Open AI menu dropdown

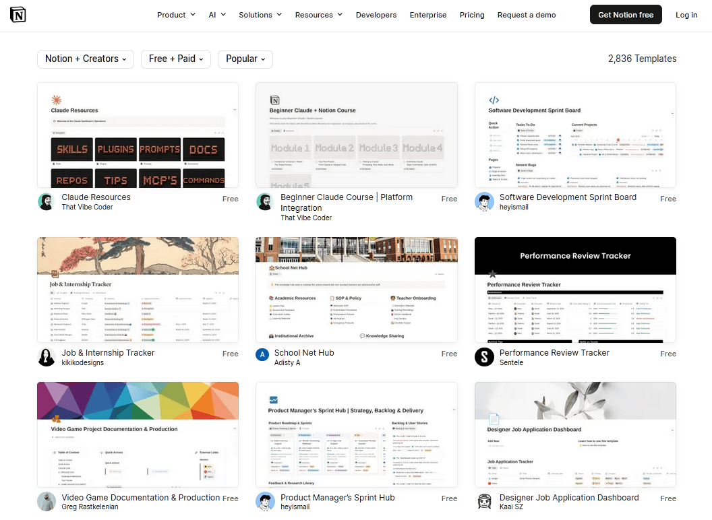(x=217, y=15)
